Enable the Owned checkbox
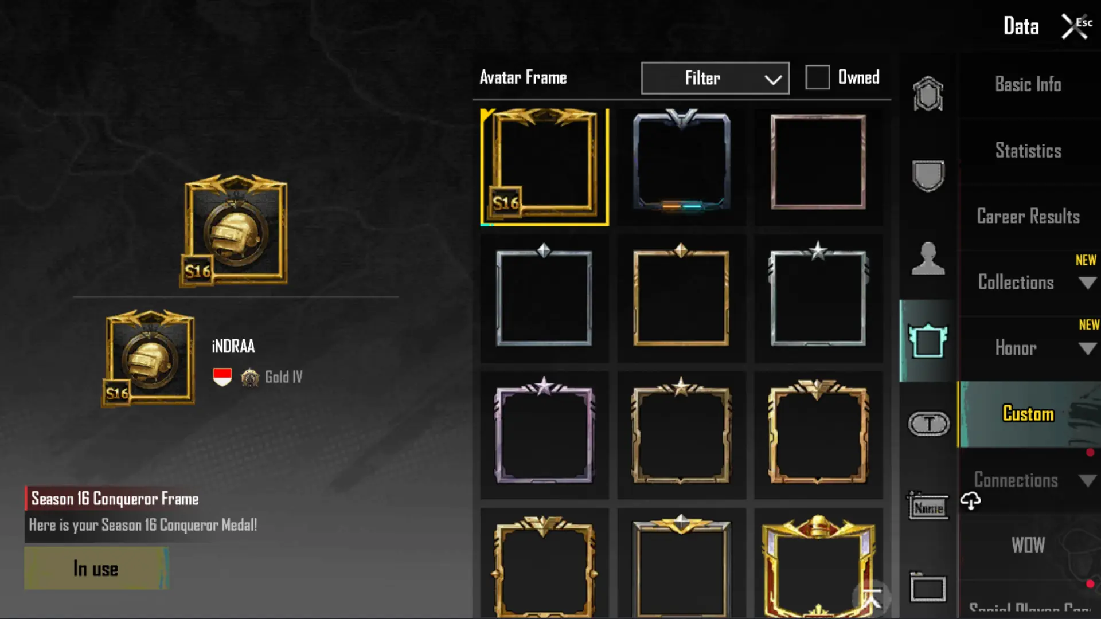The width and height of the screenshot is (1101, 619). pos(817,77)
